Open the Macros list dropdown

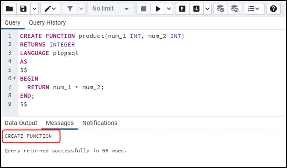point(254,9)
